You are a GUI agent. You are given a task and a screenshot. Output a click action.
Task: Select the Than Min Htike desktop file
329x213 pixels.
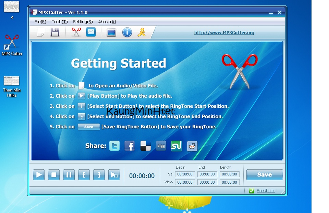(12, 86)
